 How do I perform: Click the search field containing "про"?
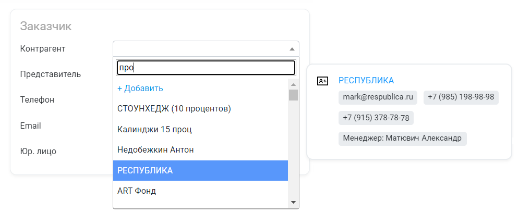coord(206,68)
